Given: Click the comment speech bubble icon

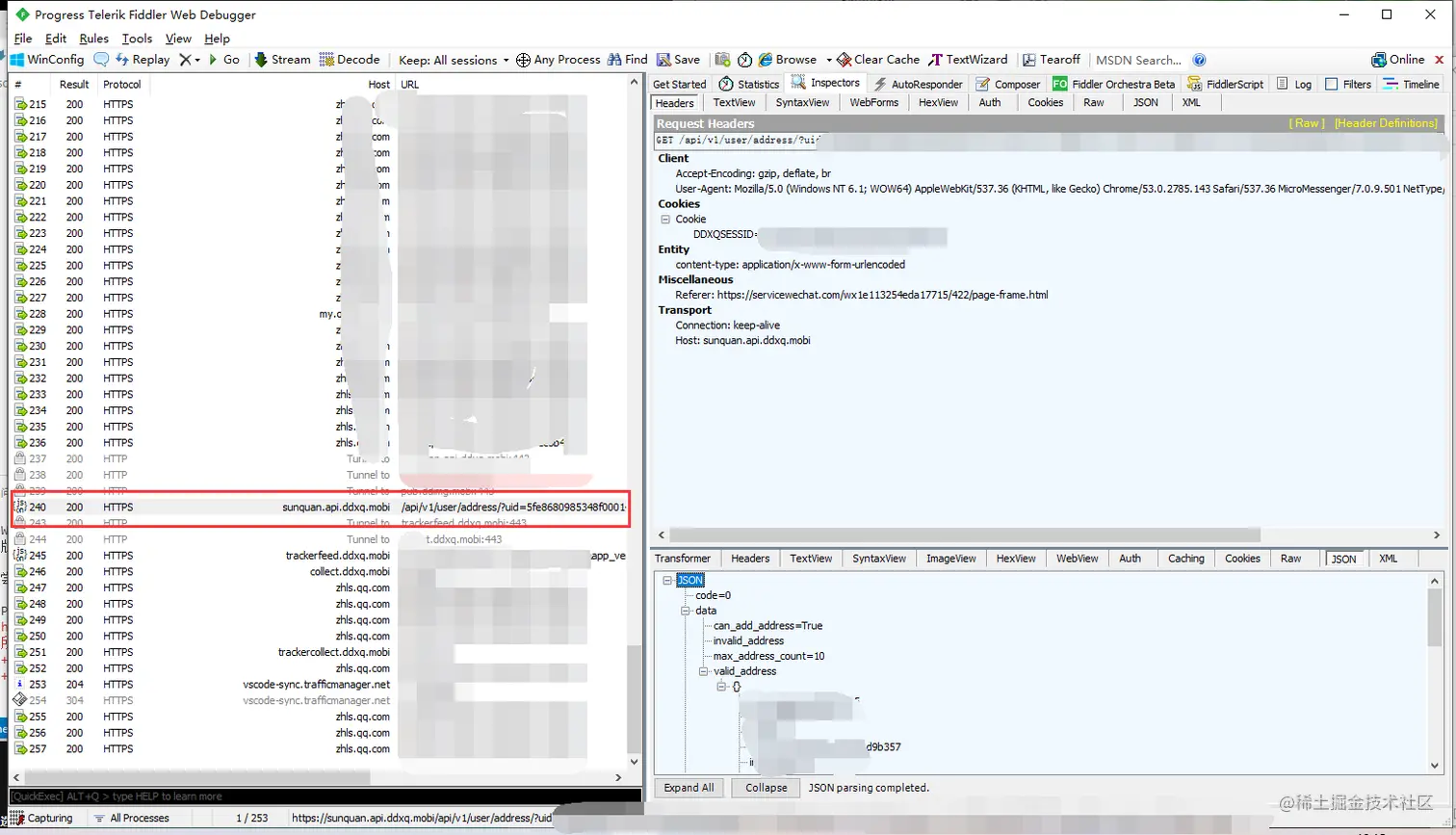Looking at the screenshot, I should pyautogui.click(x=101, y=60).
